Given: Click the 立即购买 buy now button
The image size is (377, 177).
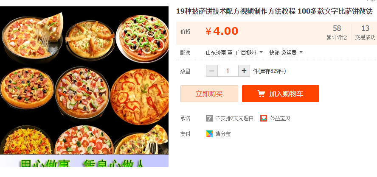Looking at the screenshot, I should (x=209, y=94).
